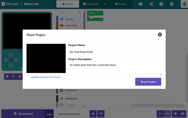Open the Controller category

click(69, 25)
